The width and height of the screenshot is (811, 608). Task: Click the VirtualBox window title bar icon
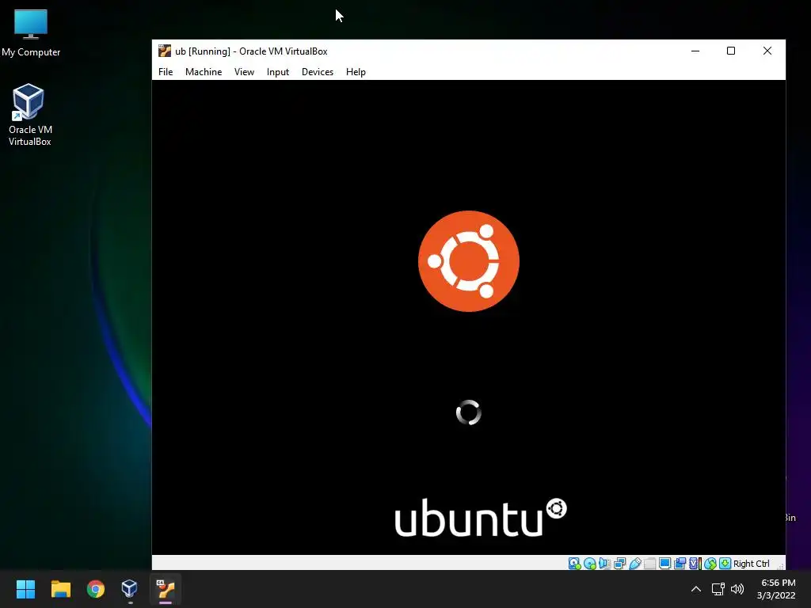165,51
